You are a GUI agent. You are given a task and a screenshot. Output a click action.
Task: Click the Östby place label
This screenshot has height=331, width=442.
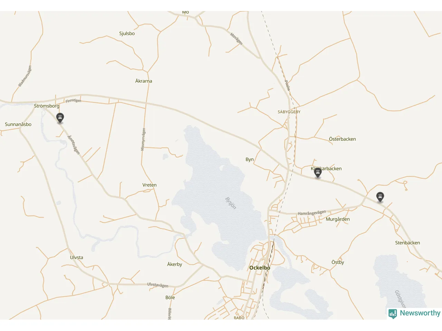click(x=338, y=262)
